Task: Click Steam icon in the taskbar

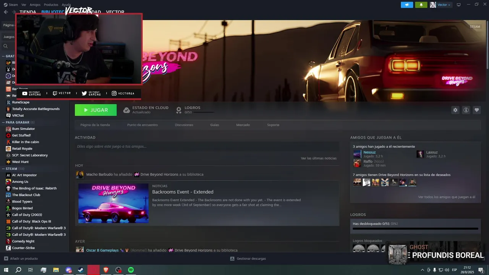Action: click(x=81, y=270)
